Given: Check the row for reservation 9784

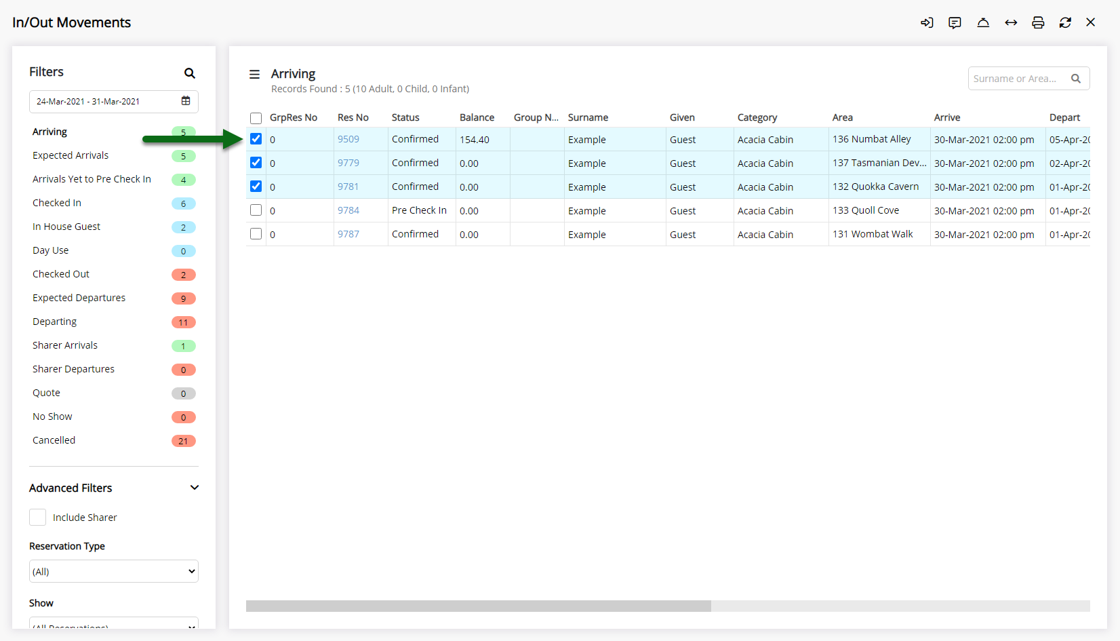Looking at the screenshot, I should point(256,210).
